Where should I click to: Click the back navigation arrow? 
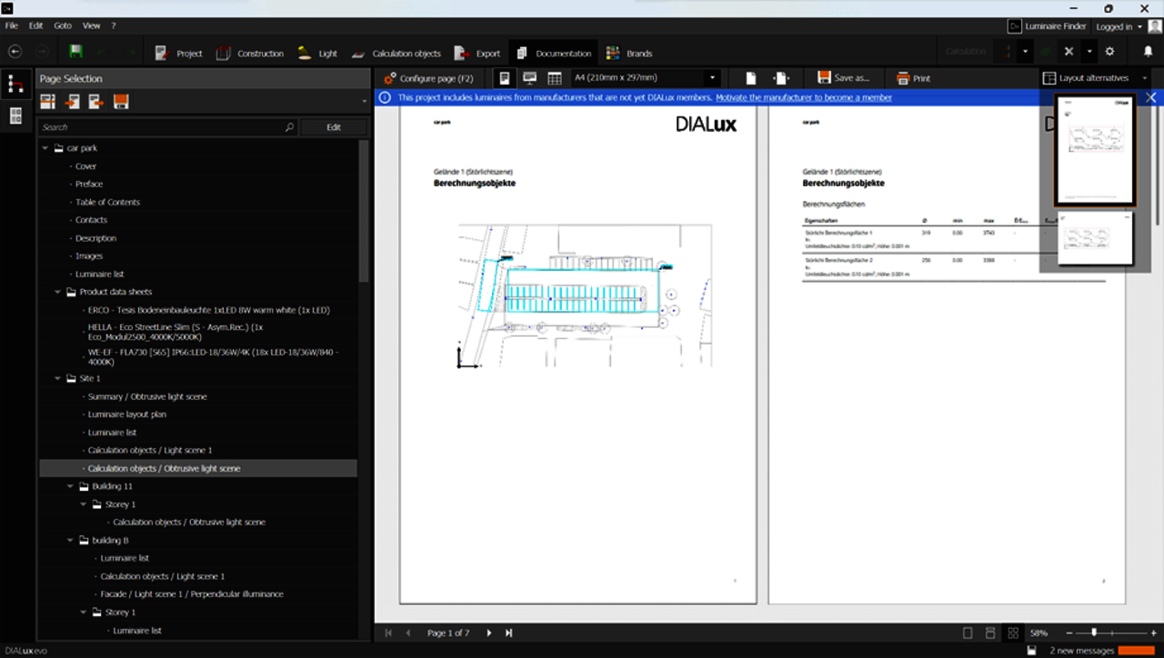click(x=15, y=52)
